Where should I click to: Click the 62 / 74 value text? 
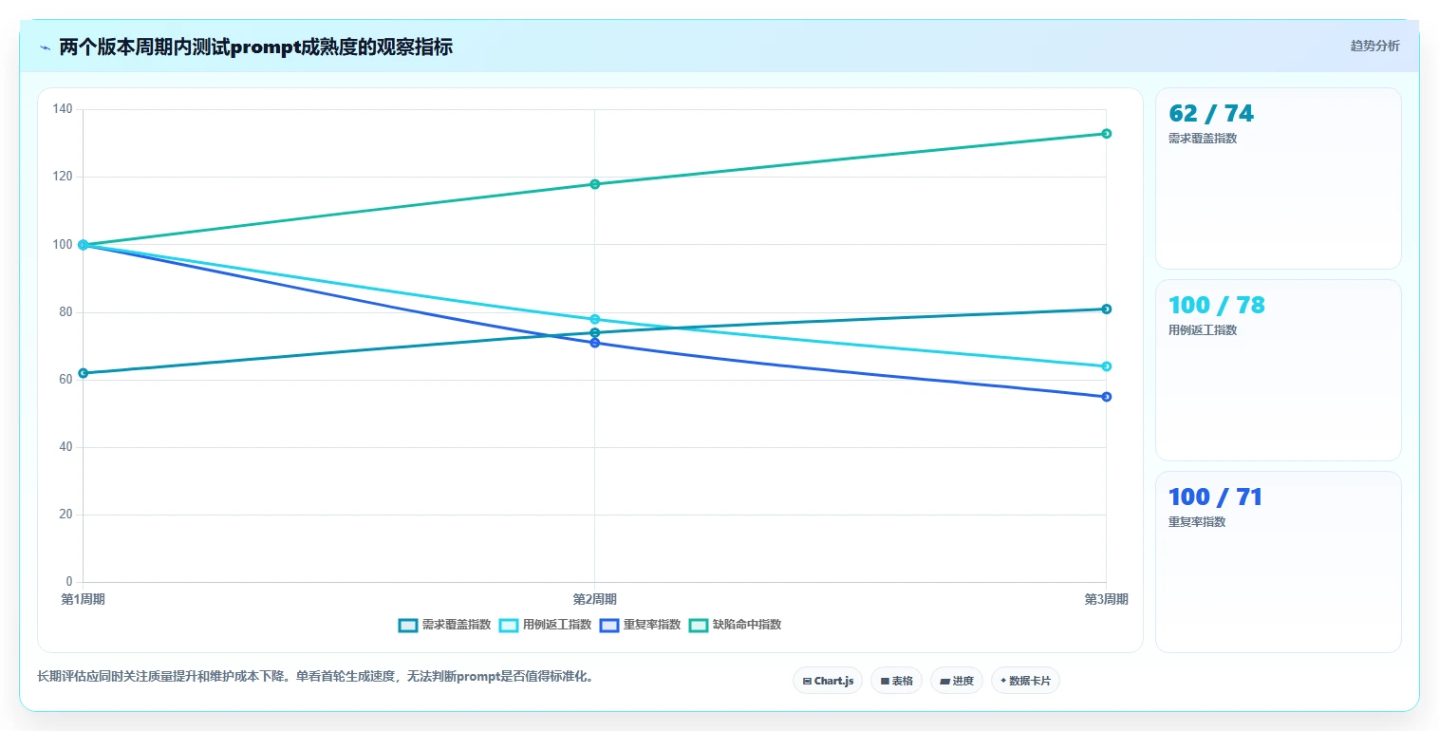tap(1211, 114)
